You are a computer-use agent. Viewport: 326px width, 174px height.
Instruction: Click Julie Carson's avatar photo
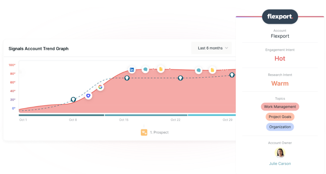(x=280, y=153)
